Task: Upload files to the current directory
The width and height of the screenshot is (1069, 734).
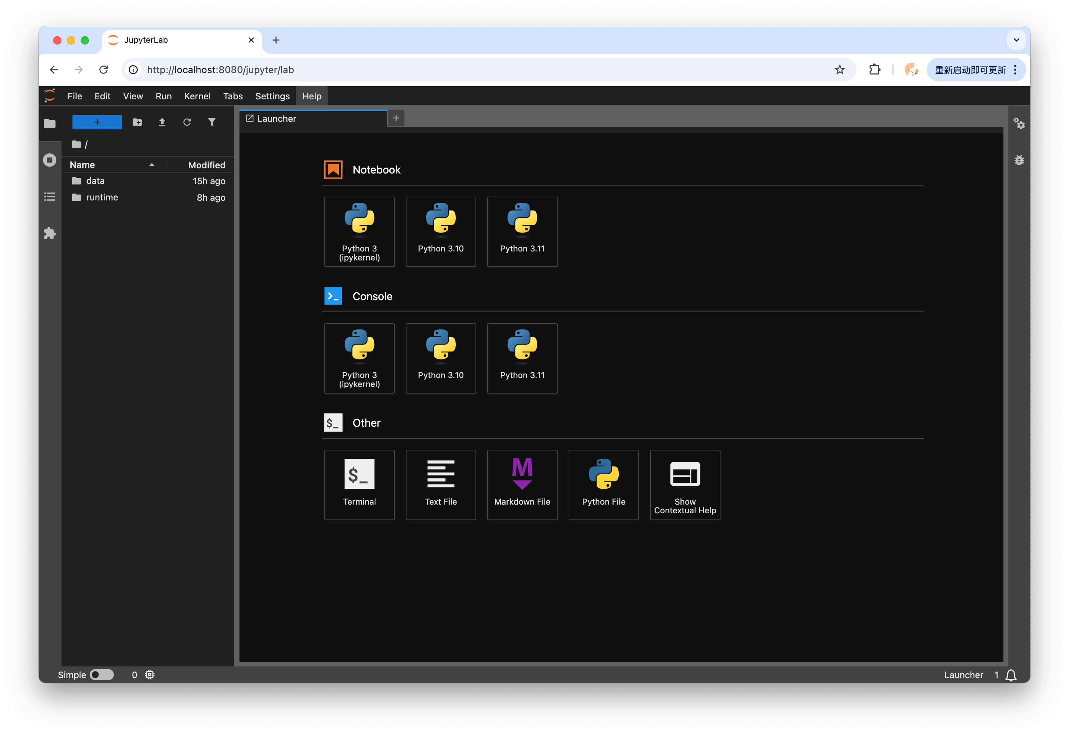Action: tap(162, 122)
